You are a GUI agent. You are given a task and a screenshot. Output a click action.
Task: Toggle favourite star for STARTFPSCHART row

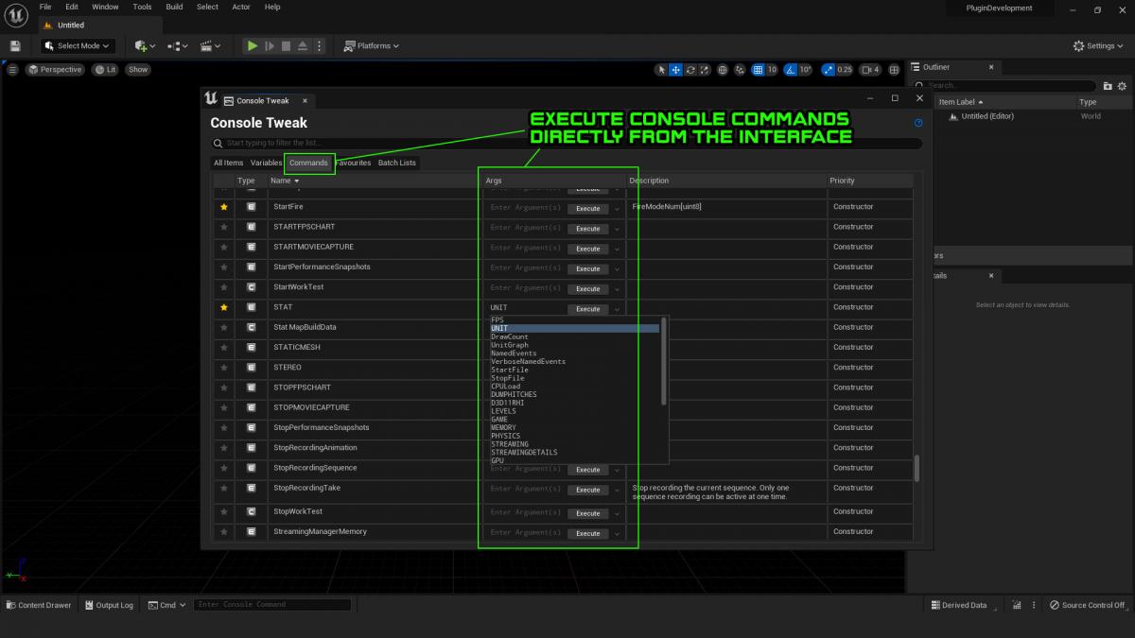[x=224, y=227]
